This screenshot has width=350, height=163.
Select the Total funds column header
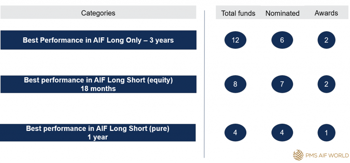238,13
